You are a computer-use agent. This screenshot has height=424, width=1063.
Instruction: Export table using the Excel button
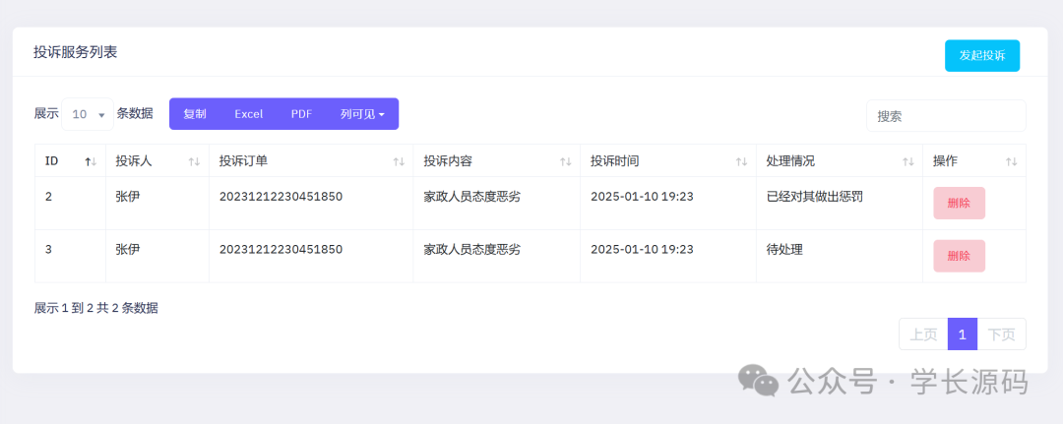tap(249, 114)
